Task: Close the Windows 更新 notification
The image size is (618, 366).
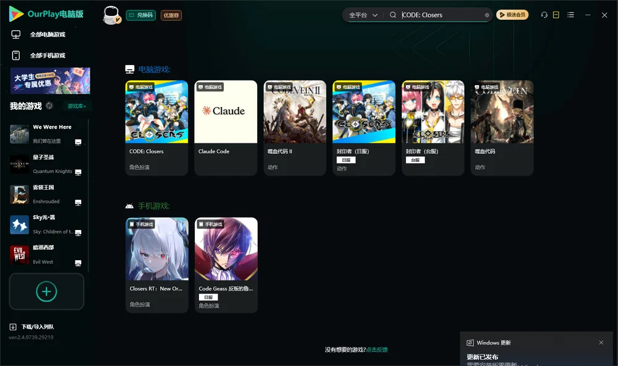Action: pos(601,343)
